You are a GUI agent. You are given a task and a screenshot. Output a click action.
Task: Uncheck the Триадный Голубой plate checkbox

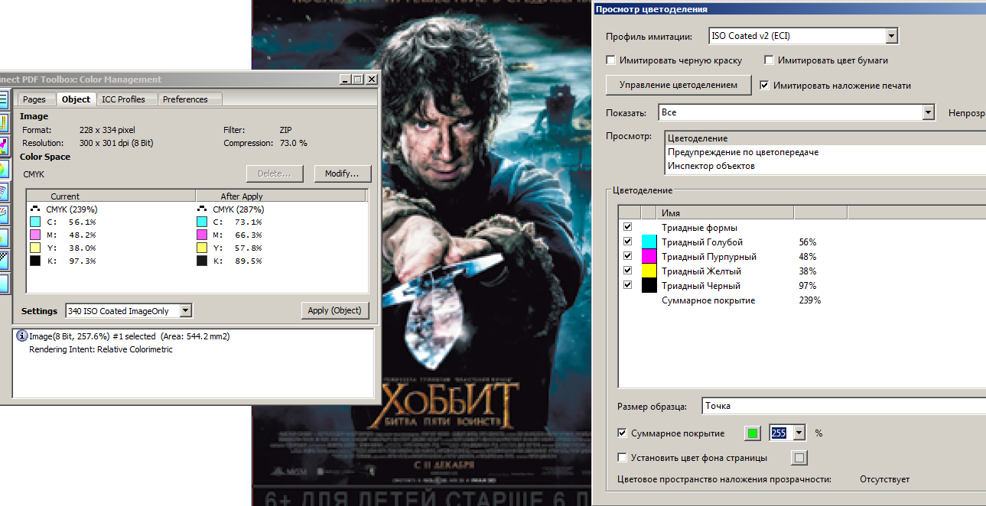628,242
